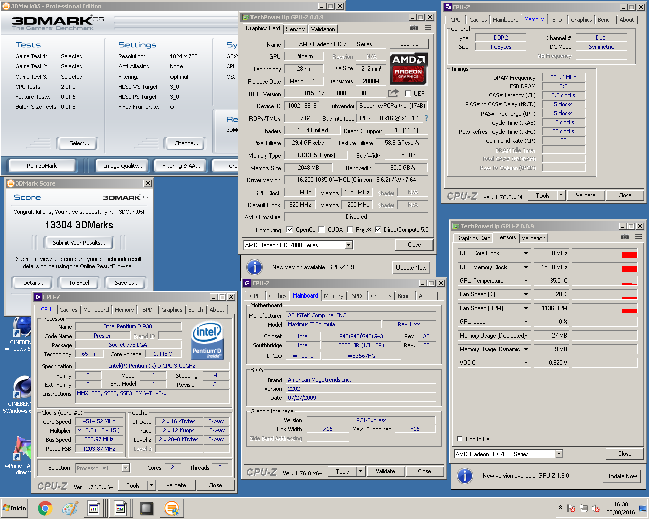Toggle the CUDA checkbox
The height and width of the screenshot is (519, 649).
[321, 229]
